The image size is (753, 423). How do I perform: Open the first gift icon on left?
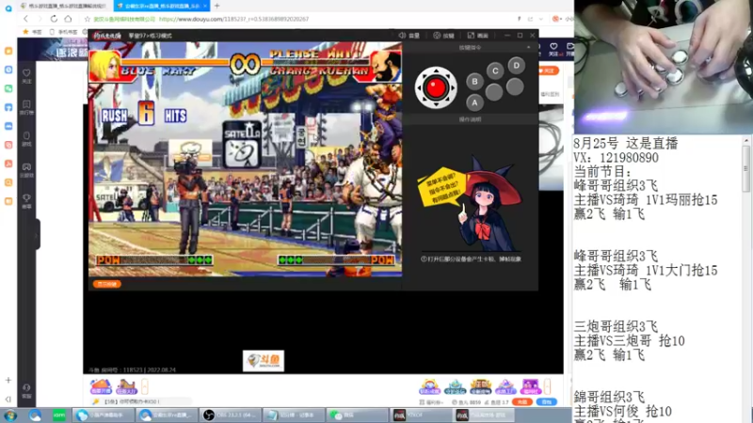pos(101,386)
